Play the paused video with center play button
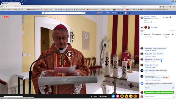 pyautogui.click(x=70, y=54)
